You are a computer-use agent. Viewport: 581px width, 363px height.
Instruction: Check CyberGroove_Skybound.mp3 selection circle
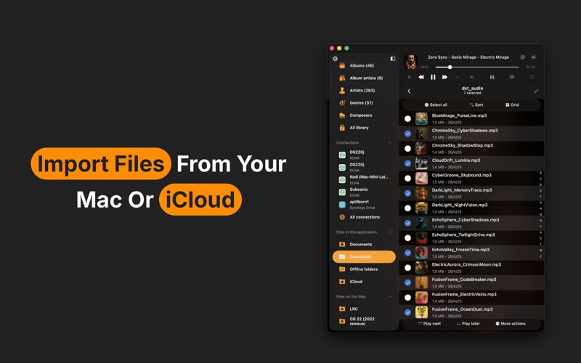tap(407, 178)
